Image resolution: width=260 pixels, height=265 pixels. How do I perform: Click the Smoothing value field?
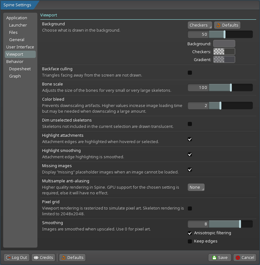click(x=198, y=224)
